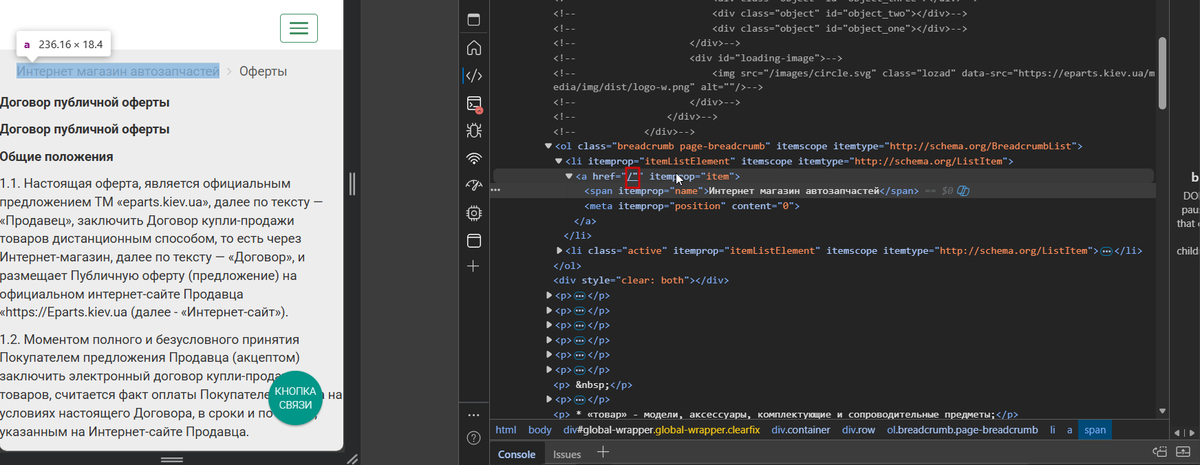Select the Elements tool icon

click(473, 76)
